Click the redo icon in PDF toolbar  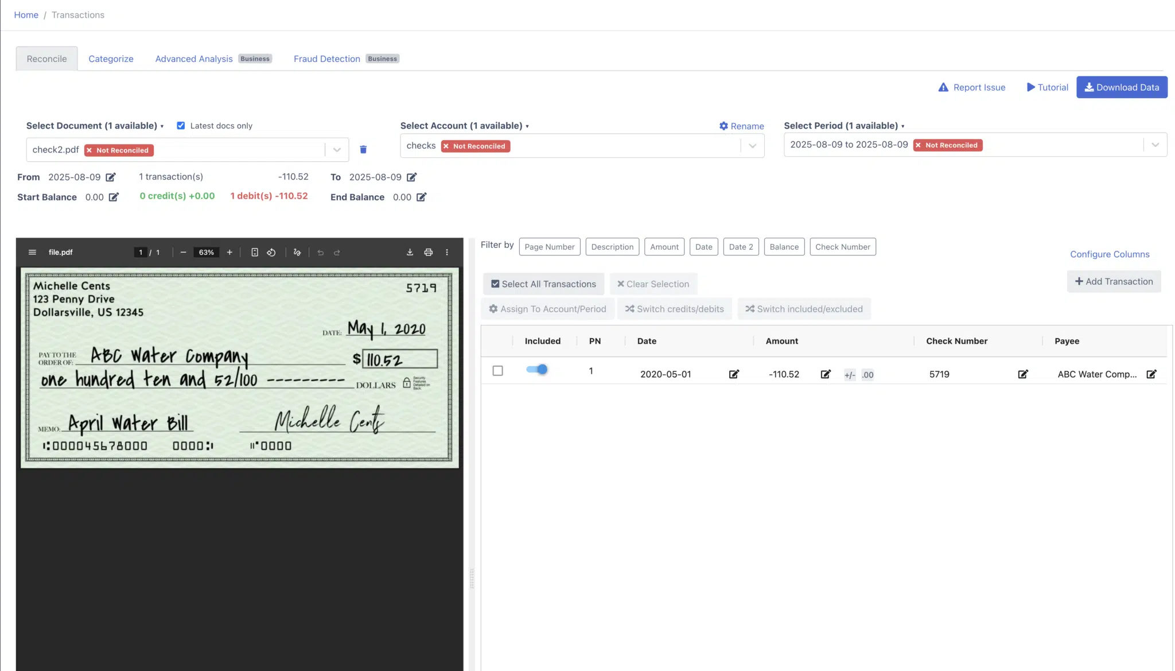[x=337, y=253]
